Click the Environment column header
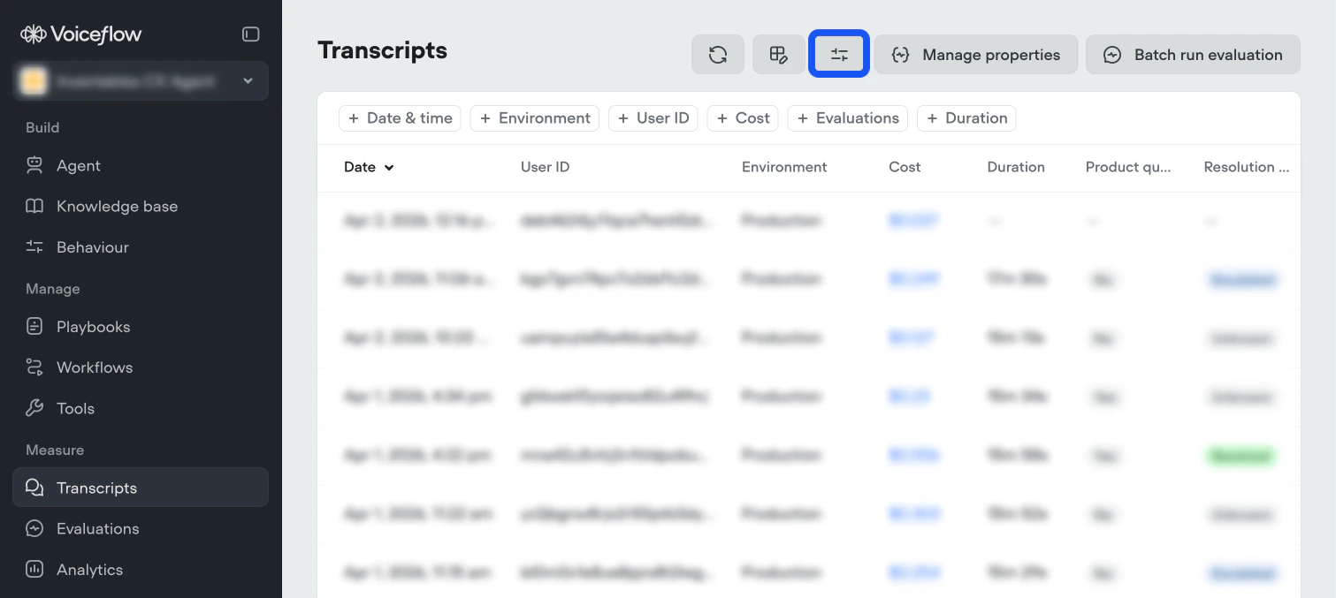1336x598 pixels. coord(784,167)
